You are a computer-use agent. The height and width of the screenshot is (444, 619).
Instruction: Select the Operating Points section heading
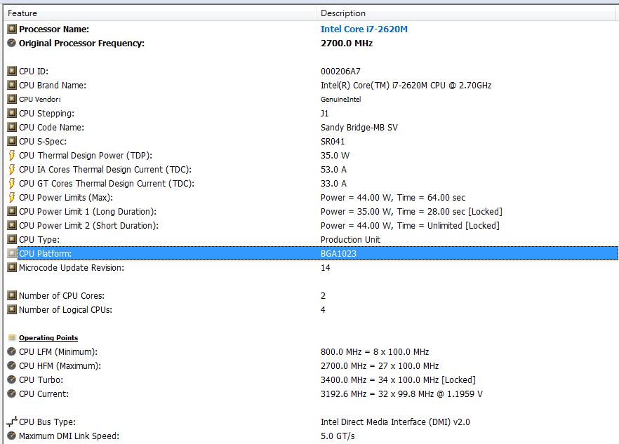coord(48,338)
